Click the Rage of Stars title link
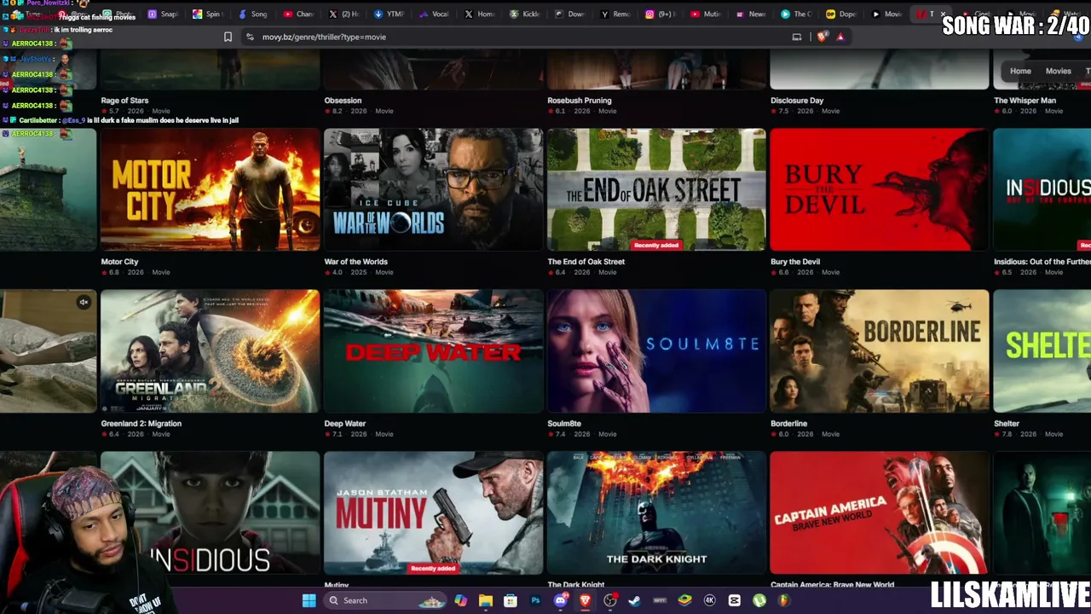 (x=124, y=101)
